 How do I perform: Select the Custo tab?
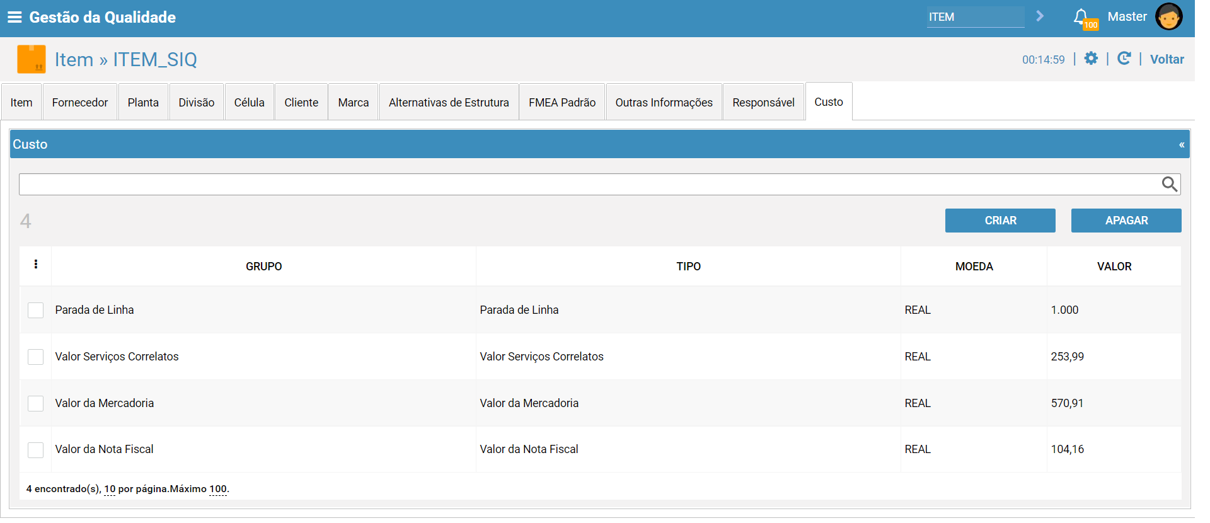coord(829,101)
